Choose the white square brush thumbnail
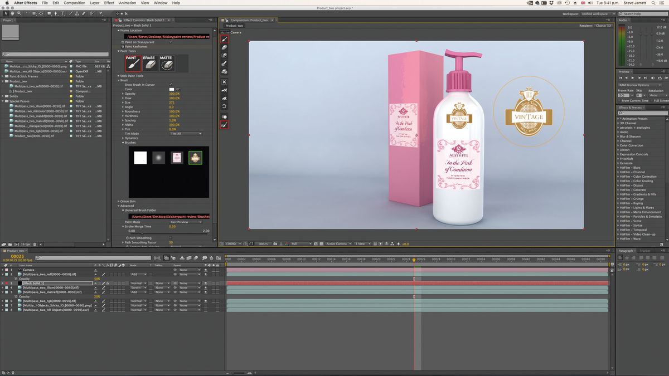This screenshot has width=669, height=376. (x=140, y=158)
